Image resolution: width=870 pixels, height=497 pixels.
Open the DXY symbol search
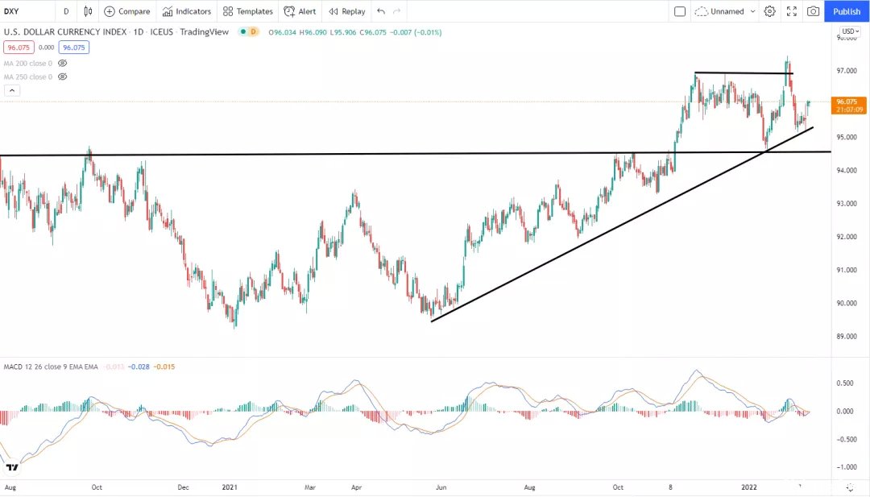(11, 11)
